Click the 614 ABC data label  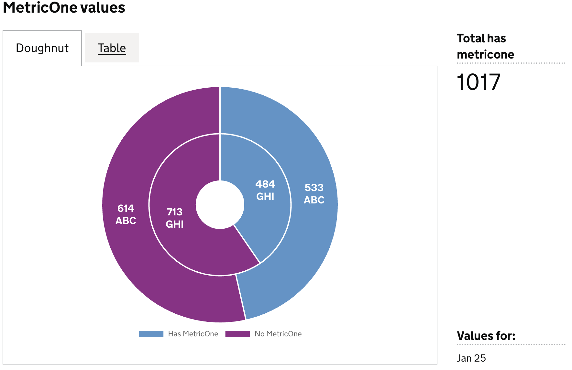coord(126,214)
